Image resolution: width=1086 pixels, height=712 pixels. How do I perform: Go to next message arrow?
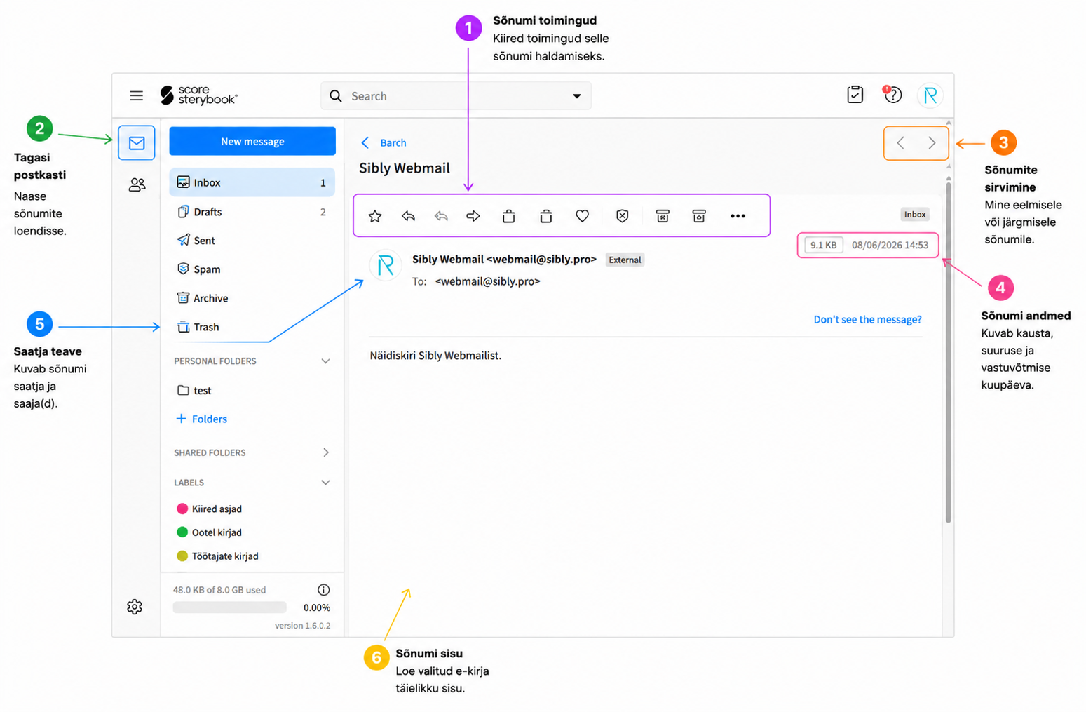pos(932,143)
